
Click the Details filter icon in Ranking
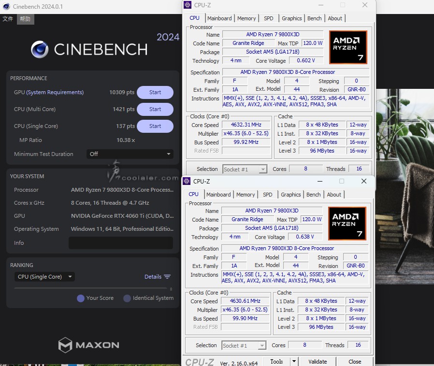point(167,277)
